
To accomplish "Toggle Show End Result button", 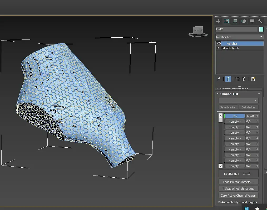I will coord(228,79).
